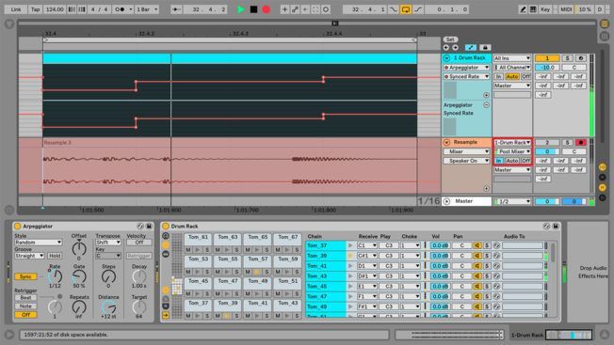
Task: Switch to Session view icon at top right
Action: (x=605, y=37)
